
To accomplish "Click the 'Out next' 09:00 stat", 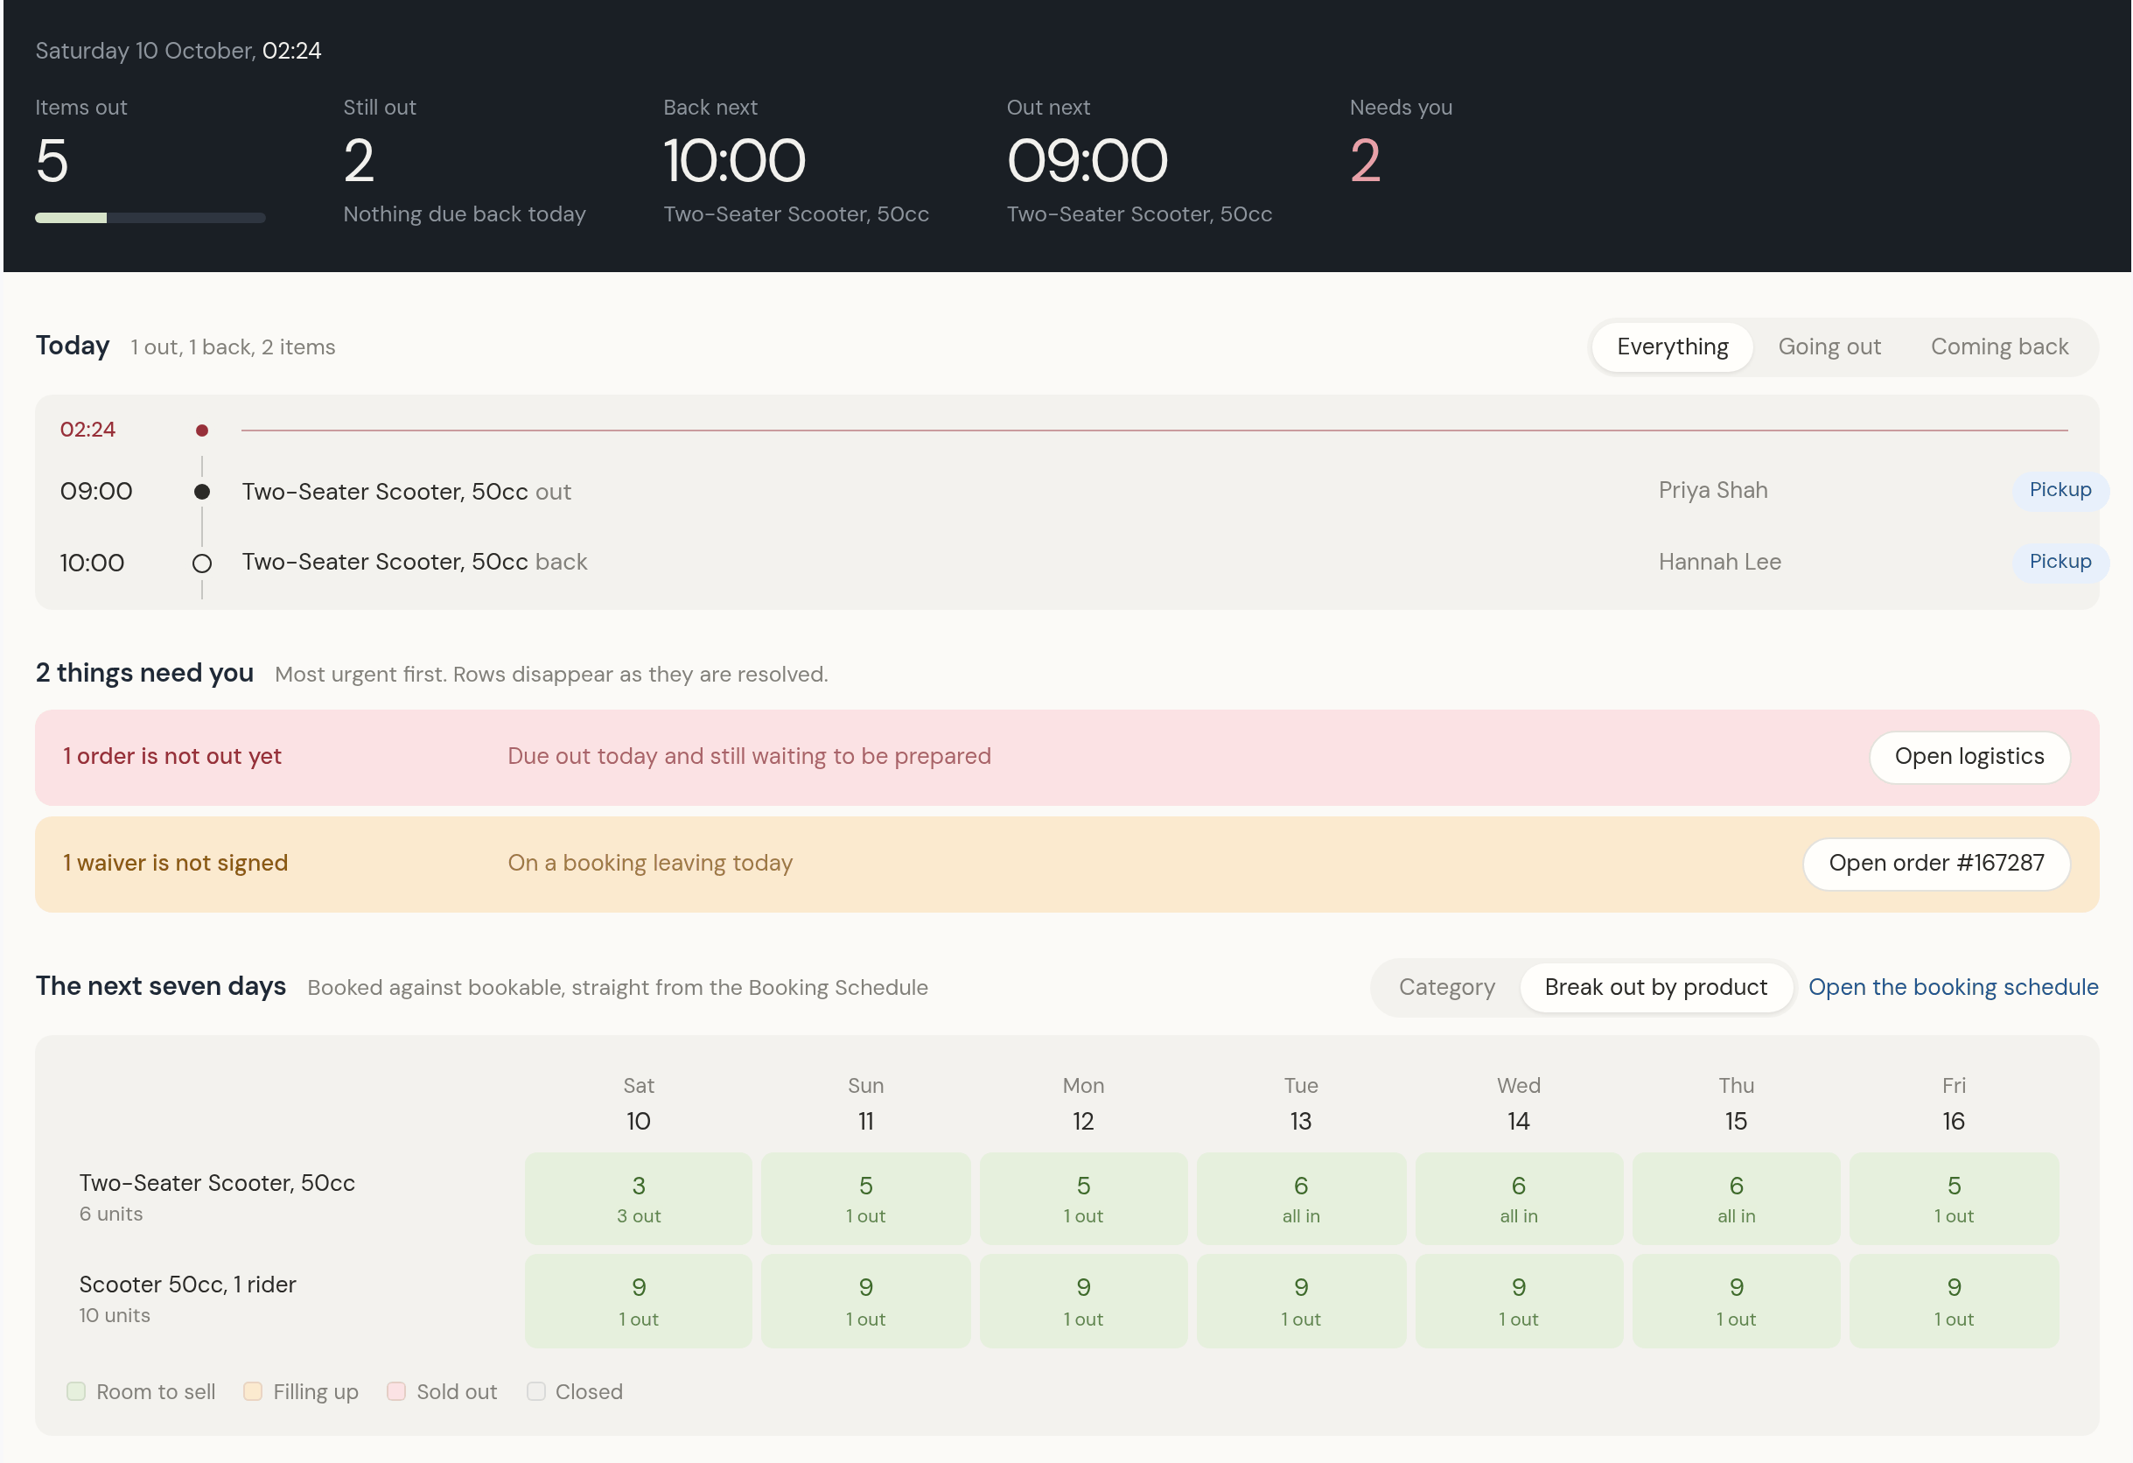I will [x=1087, y=161].
